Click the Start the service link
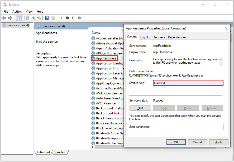 pyautogui.click(x=39, y=42)
